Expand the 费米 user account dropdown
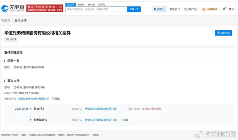 click(x=232, y=9)
